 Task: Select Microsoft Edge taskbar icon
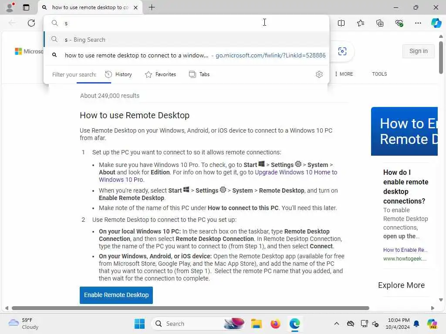[295, 324]
